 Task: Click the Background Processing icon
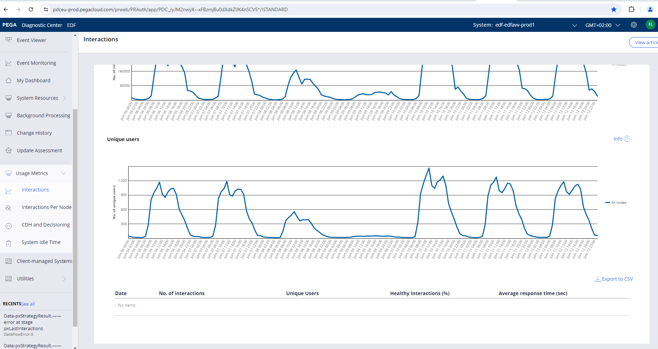[x=9, y=116]
